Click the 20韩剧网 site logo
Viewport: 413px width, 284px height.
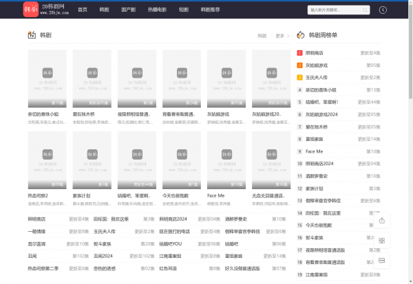pyautogui.click(x=45, y=10)
